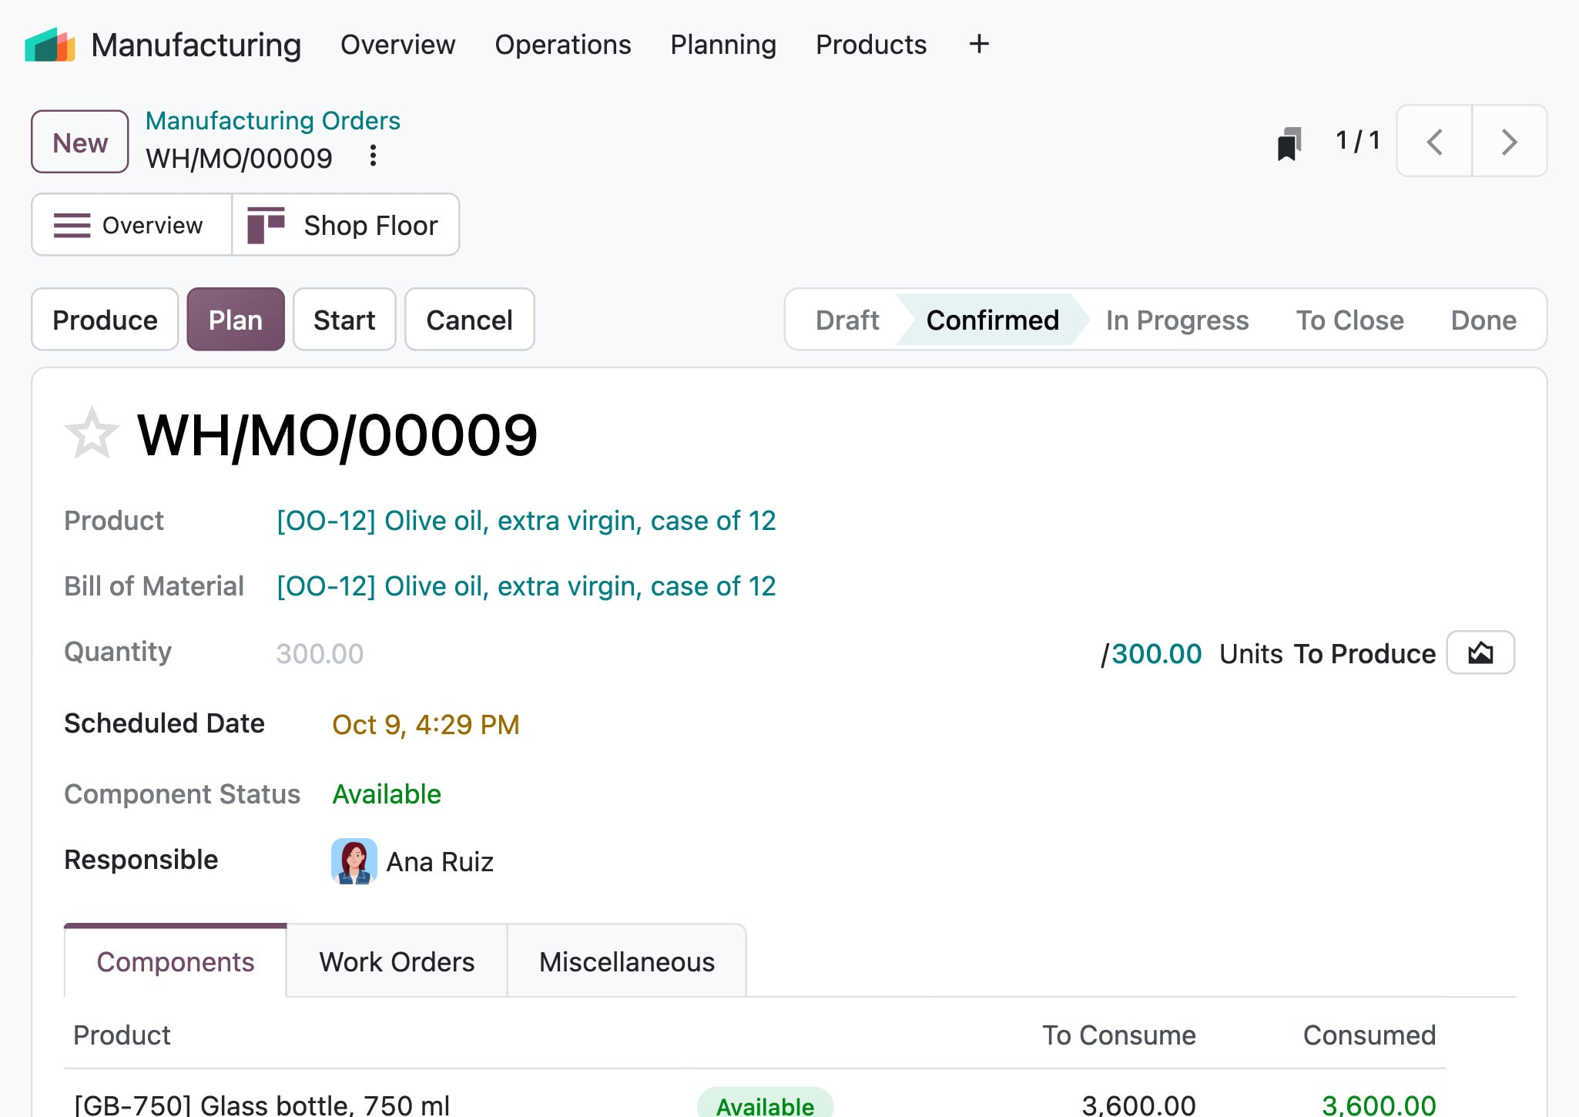Viewport: 1579px width, 1117px height.
Task: Click the To Consume column header
Action: (1118, 1035)
